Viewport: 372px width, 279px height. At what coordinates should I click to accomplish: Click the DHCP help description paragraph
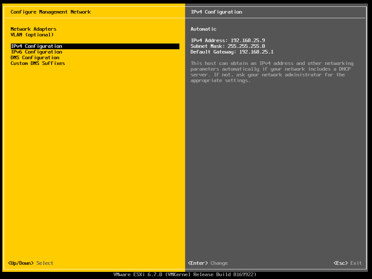[272, 72]
